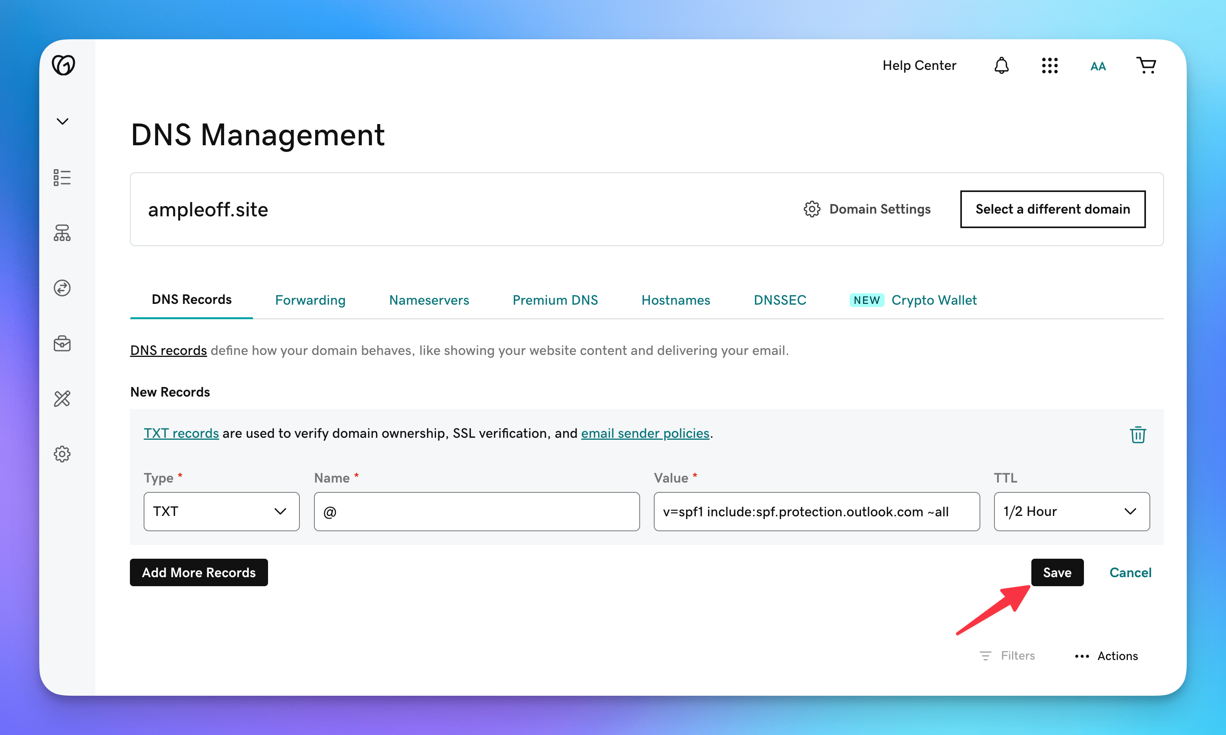Image resolution: width=1226 pixels, height=735 pixels.
Task: Click the GoDaddy logo icon
Action: click(x=63, y=65)
